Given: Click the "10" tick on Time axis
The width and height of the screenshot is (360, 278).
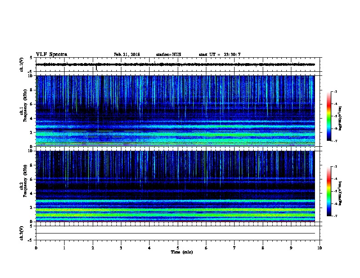Looking at the screenshot, I should coord(320,248).
